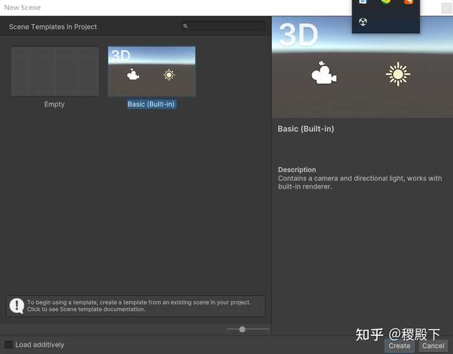
Task: Enable the Load additively checkbox
Action: [8, 345]
